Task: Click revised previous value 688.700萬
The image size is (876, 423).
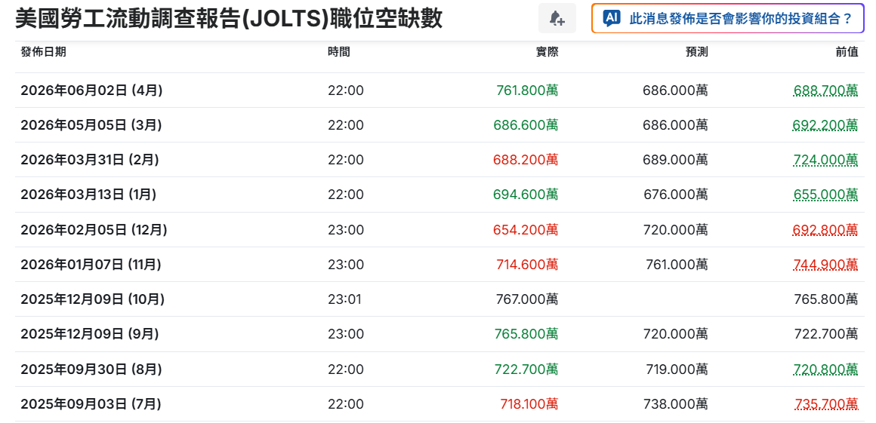Action: pyautogui.click(x=825, y=90)
